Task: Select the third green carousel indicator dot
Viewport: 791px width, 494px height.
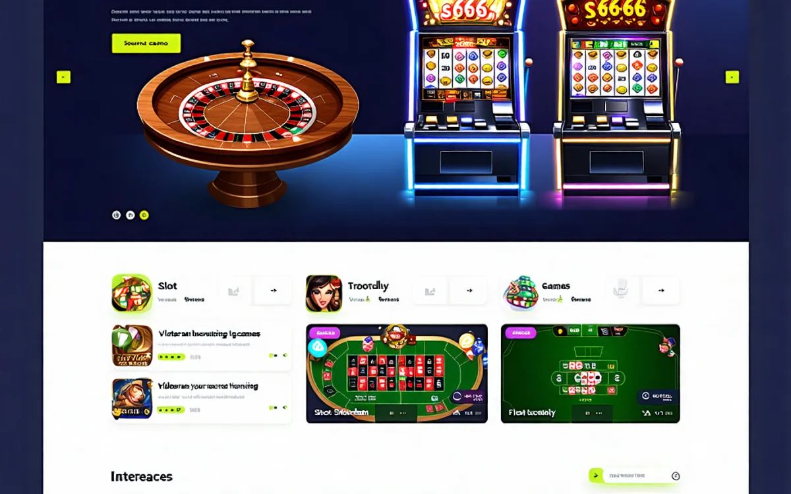Action: [144, 215]
